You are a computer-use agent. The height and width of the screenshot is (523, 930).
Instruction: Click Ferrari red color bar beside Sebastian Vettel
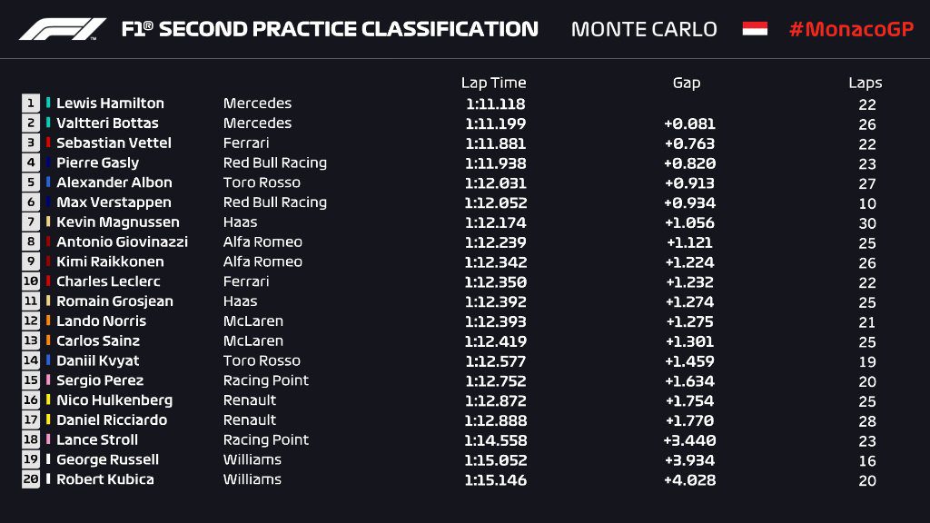point(48,143)
